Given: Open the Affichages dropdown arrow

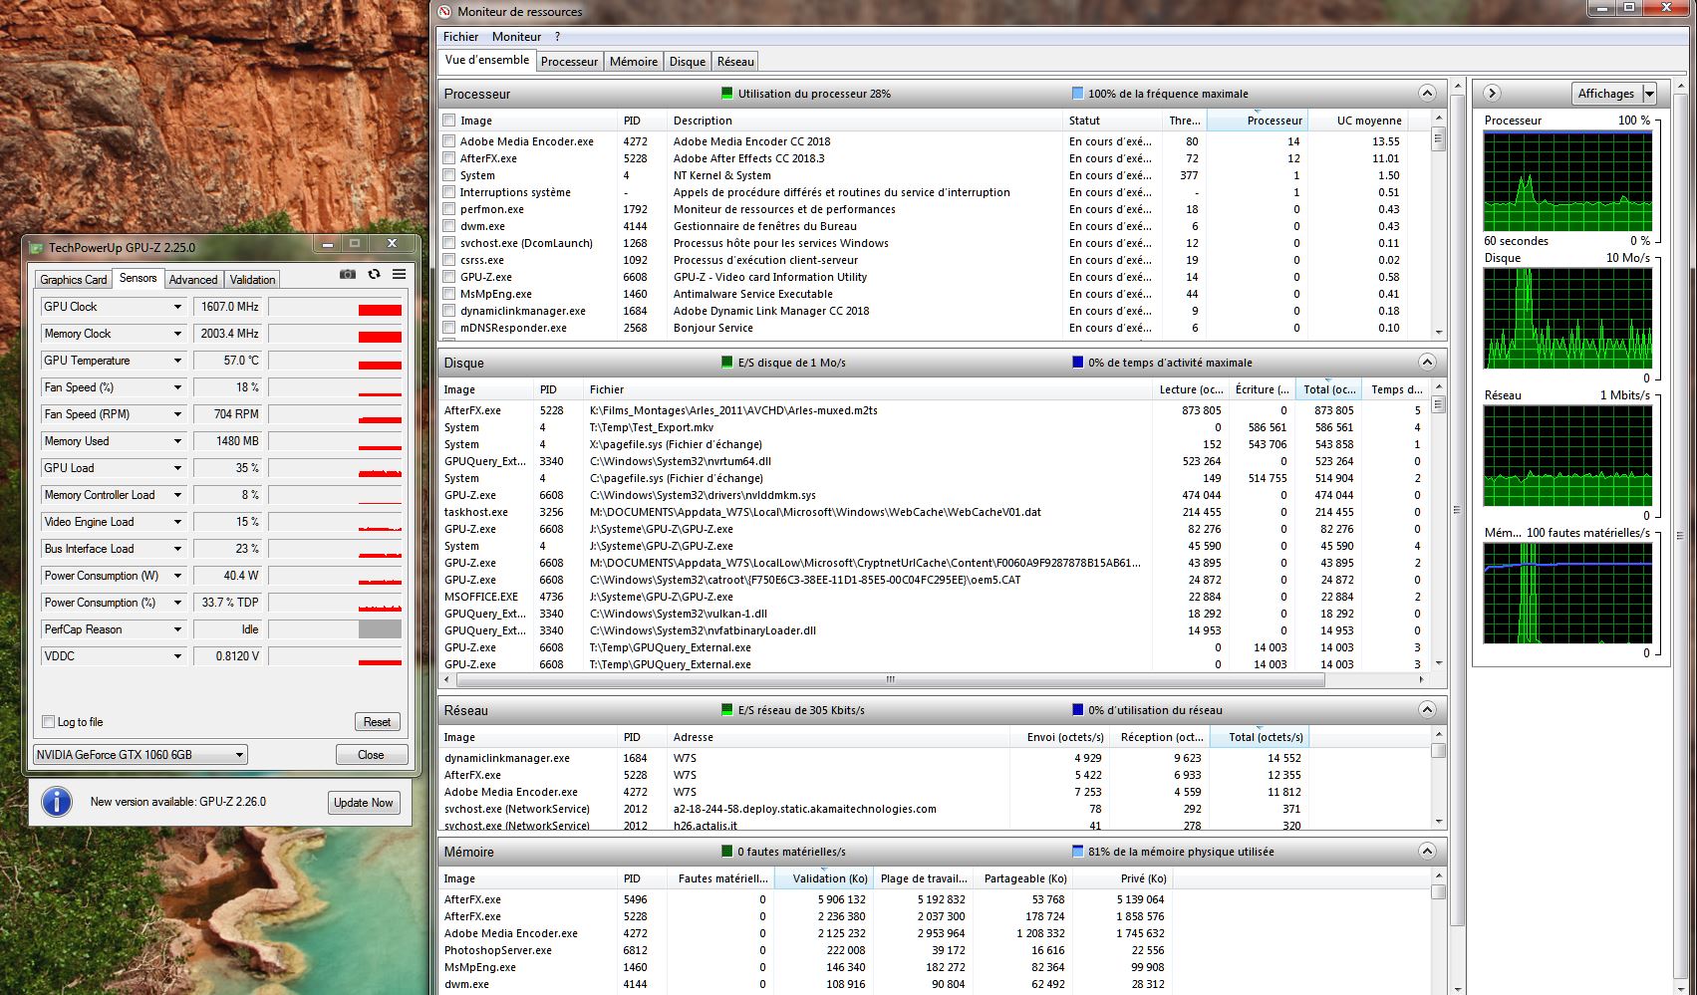Looking at the screenshot, I should click(1649, 94).
